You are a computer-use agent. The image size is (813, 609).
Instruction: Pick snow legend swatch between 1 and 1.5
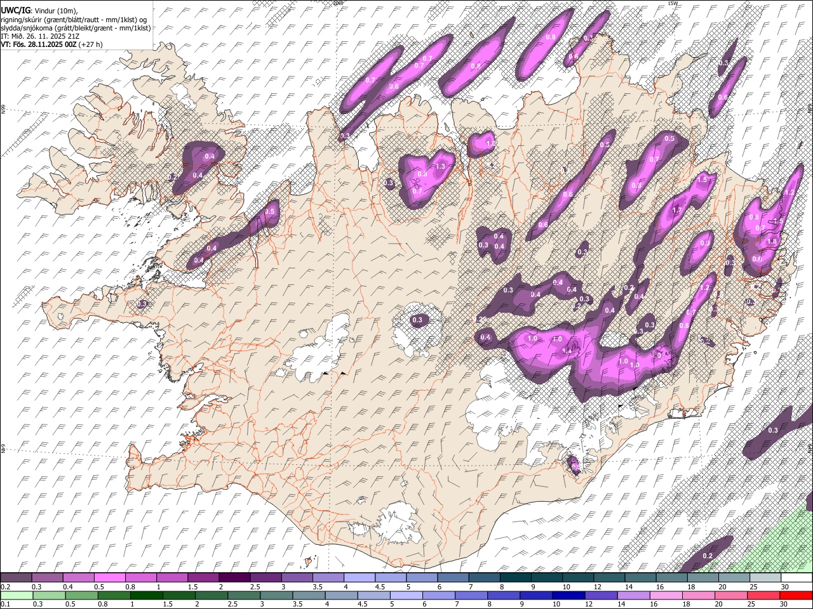pos(172,577)
